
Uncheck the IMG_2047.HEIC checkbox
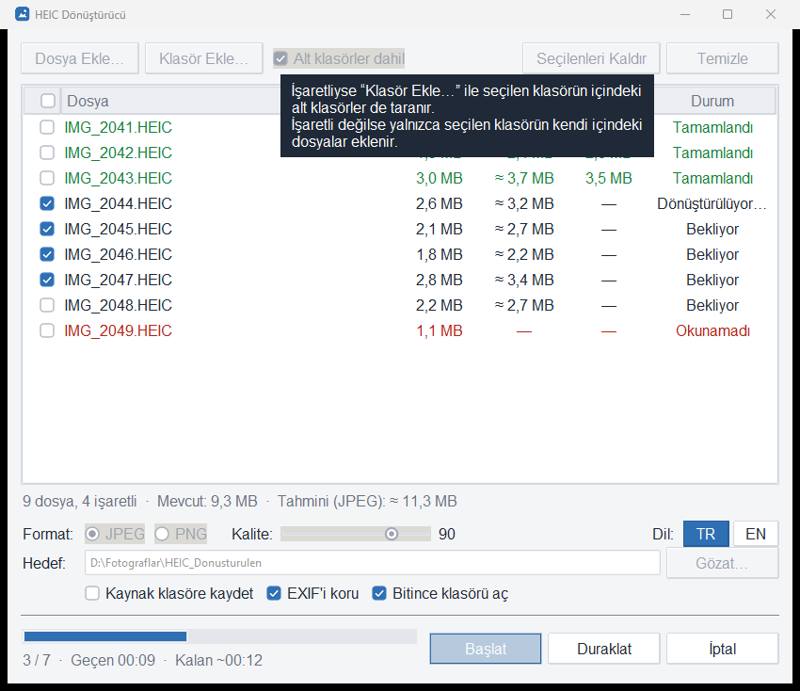tap(47, 280)
